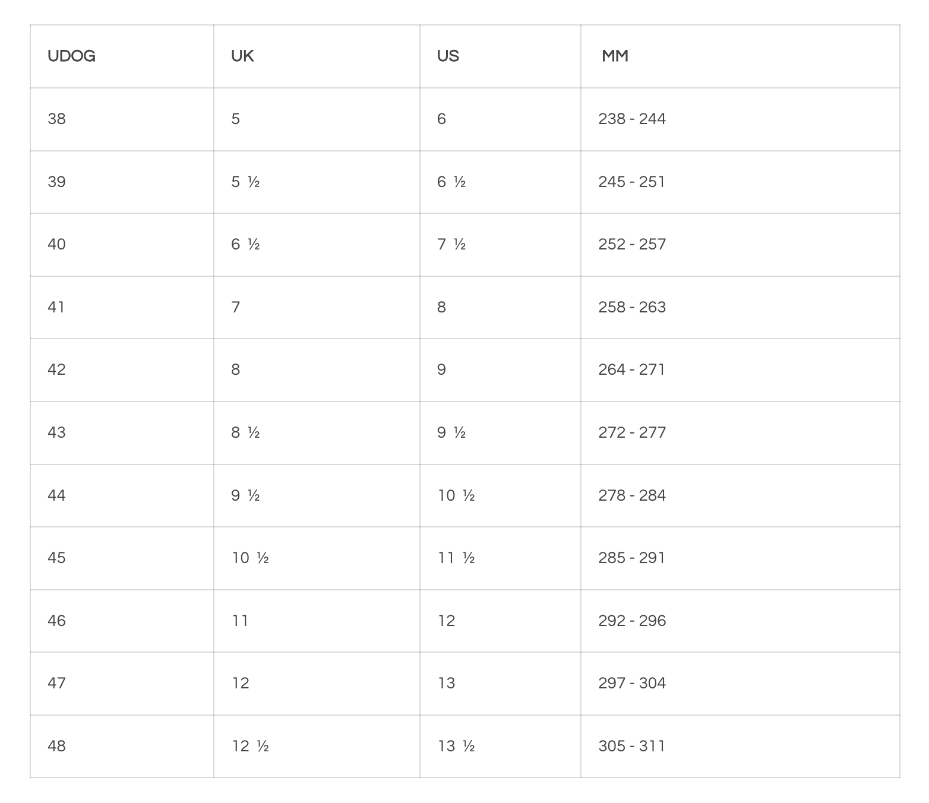Click the 258 - 263 mm cell
Screen dimensions: 929x803
tap(632, 307)
